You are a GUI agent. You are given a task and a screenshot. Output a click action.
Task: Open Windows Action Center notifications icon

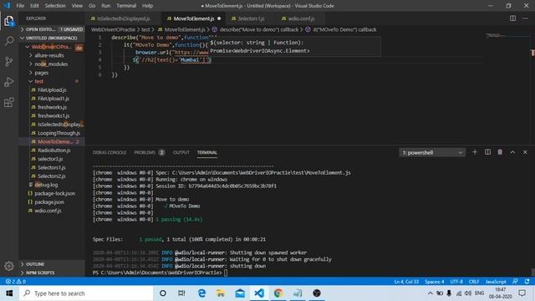[x=522, y=293]
